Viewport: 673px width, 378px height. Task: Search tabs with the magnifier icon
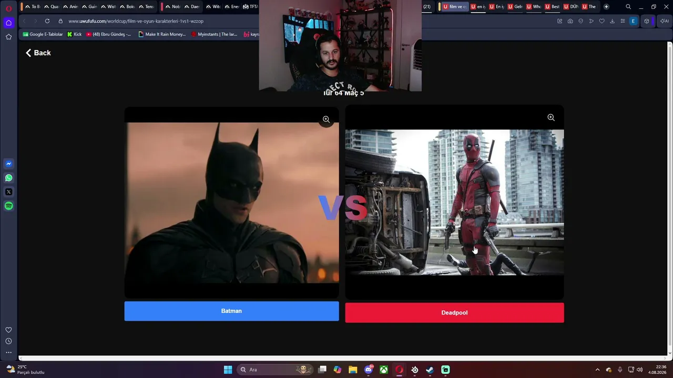[628, 7]
